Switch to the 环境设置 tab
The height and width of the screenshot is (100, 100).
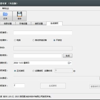(23, 24)
